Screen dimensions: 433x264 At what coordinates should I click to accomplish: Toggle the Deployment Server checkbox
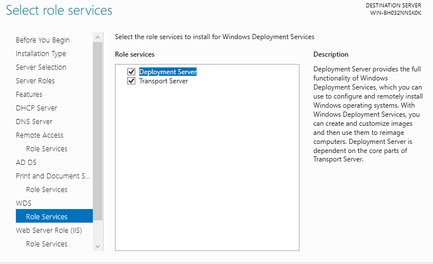[131, 72]
